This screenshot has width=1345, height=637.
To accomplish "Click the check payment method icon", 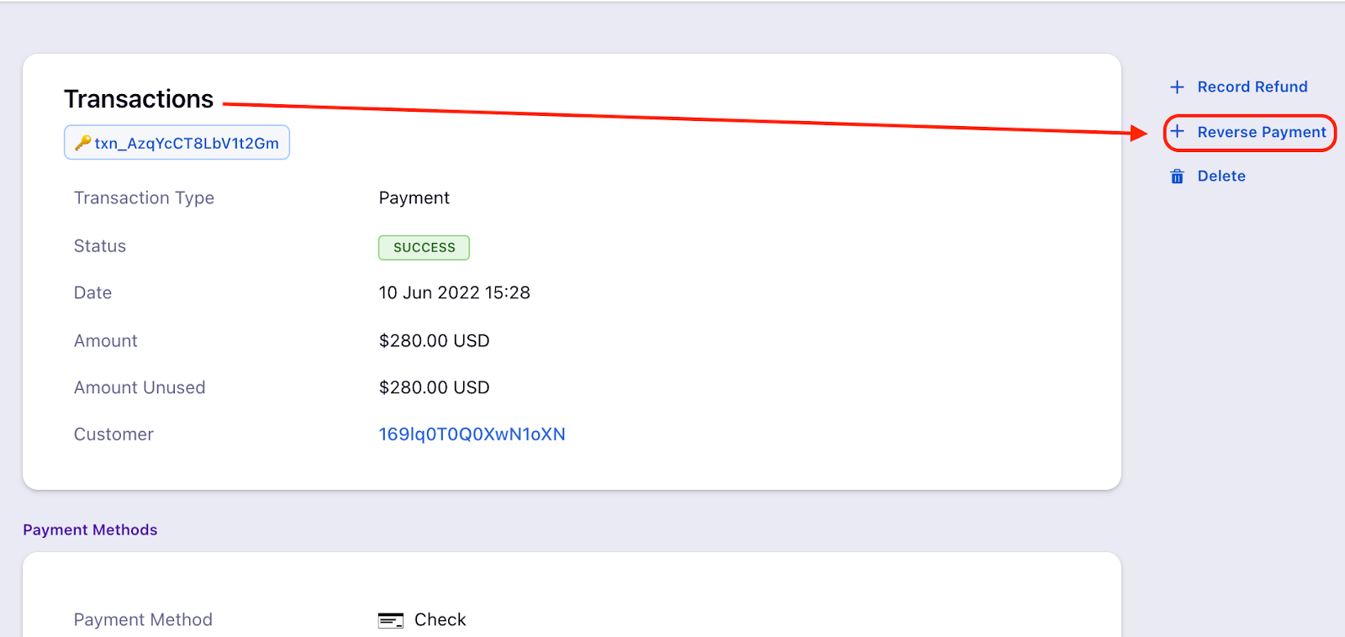I will pos(390,620).
